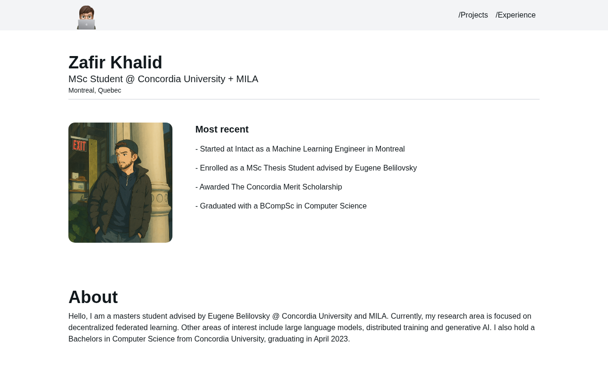Click the Intact Machine Learning Engineer entry
Screen dimensions: 608x380
click(x=300, y=149)
